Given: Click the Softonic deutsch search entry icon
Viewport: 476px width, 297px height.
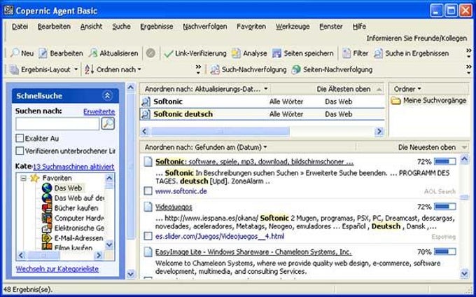Looking at the screenshot, I should [x=146, y=114].
